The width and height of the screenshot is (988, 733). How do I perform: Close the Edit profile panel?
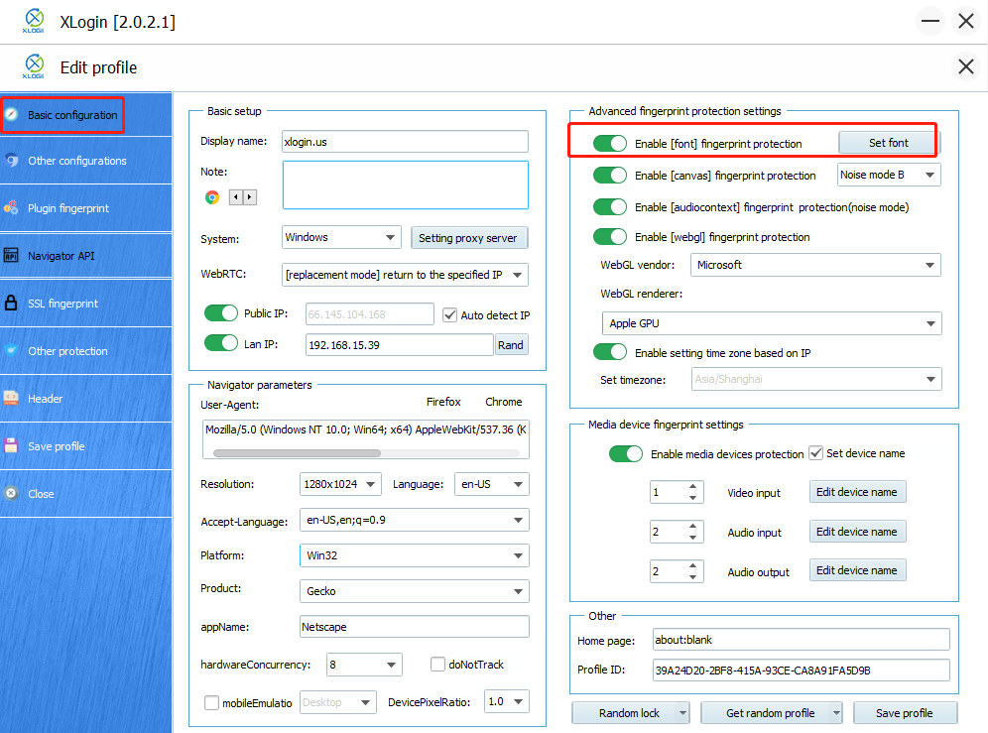point(965,66)
